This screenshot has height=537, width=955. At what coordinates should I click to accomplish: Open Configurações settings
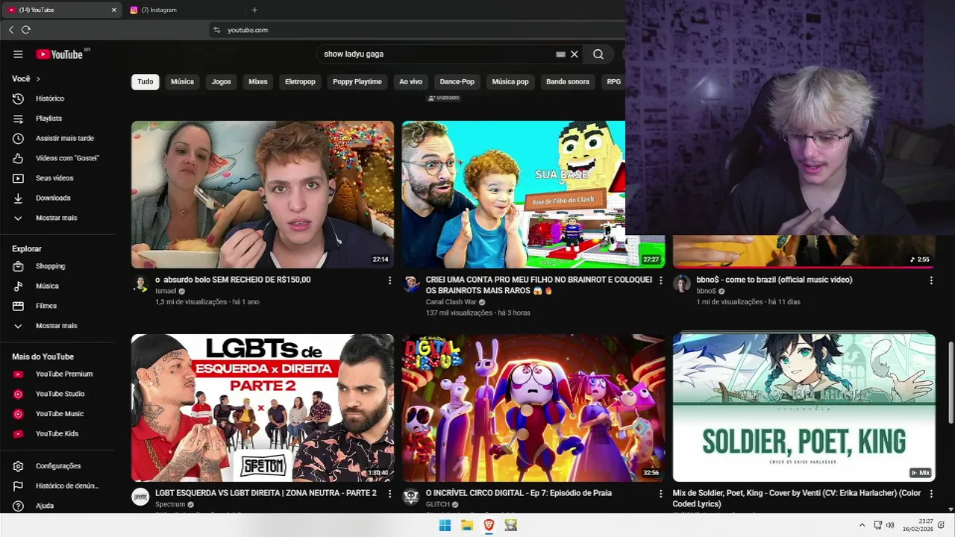[58, 466]
